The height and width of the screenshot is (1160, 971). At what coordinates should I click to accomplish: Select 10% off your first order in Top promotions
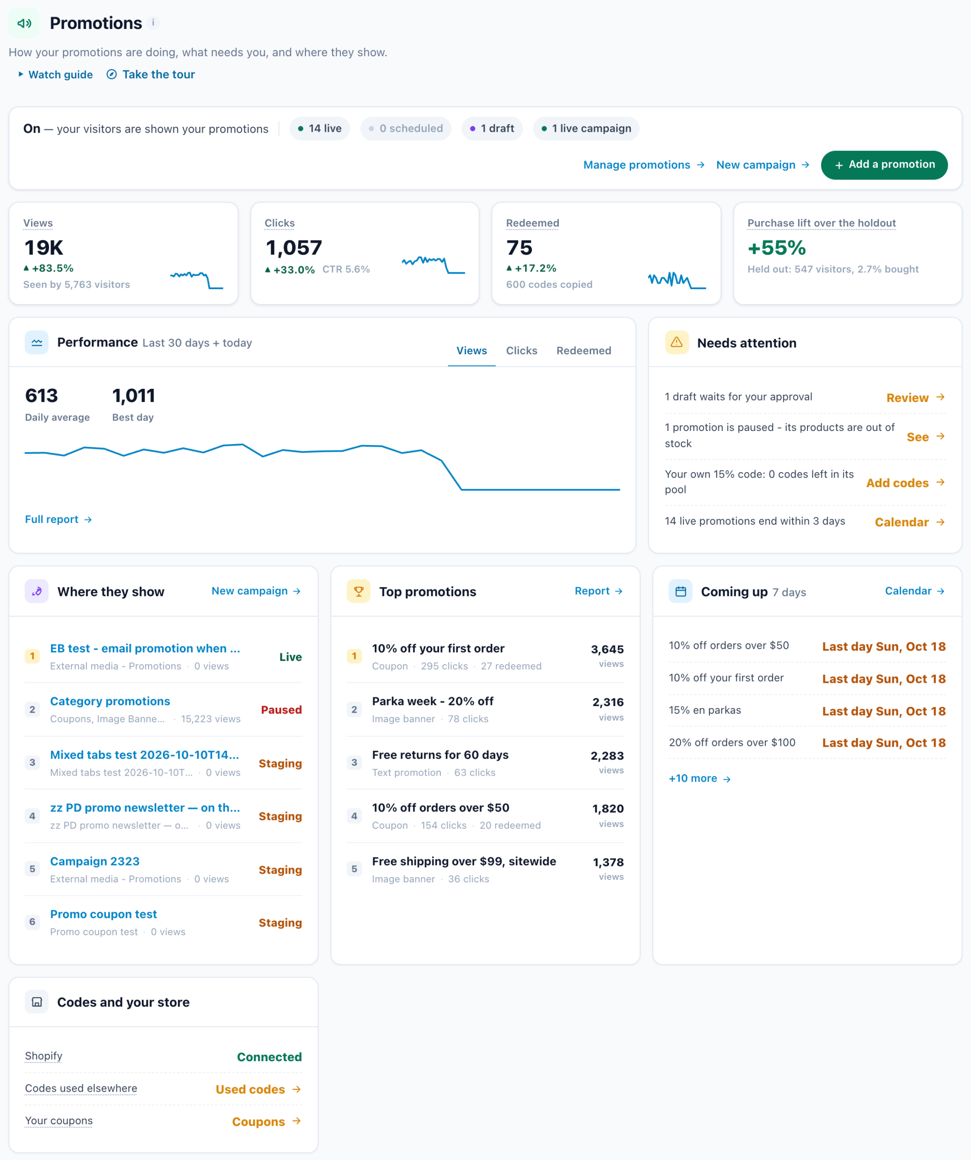(485, 656)
